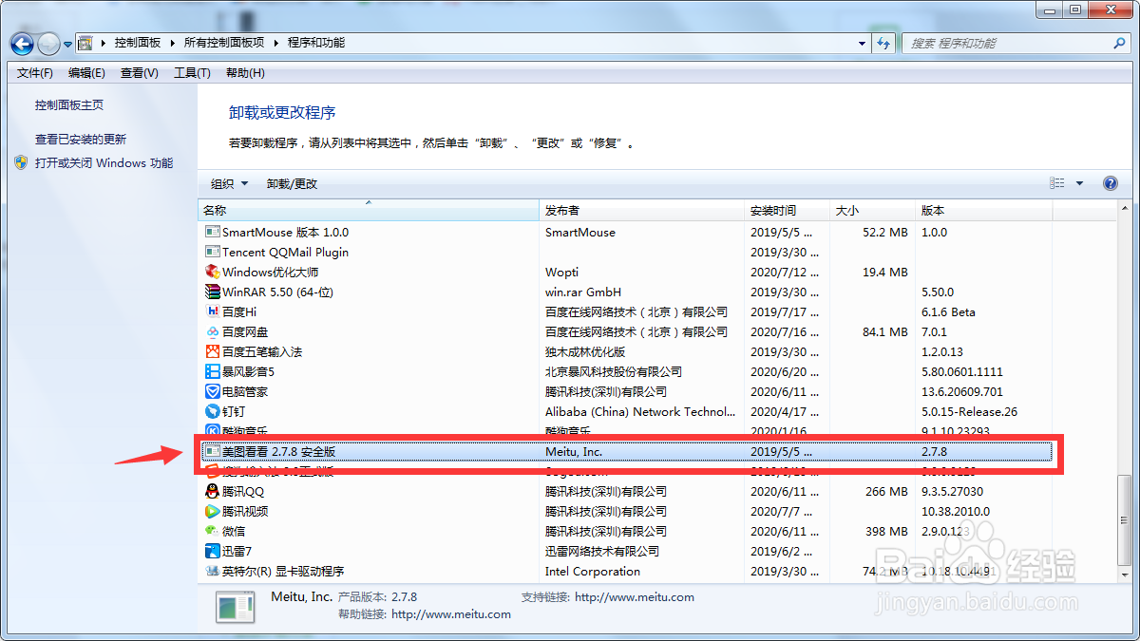Open the 文件(F) menu
The width and height of the screenshot is (1140, 641).
tap(35, 73)
